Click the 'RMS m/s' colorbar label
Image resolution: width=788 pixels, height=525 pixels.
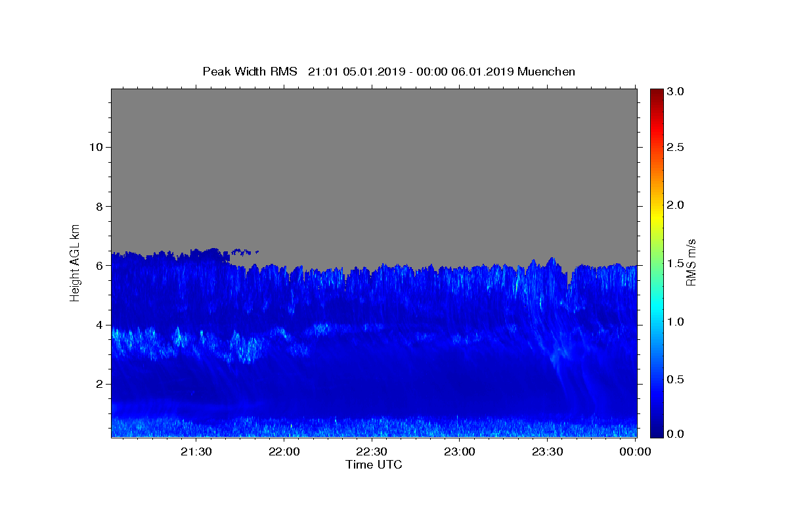(690, 262)
